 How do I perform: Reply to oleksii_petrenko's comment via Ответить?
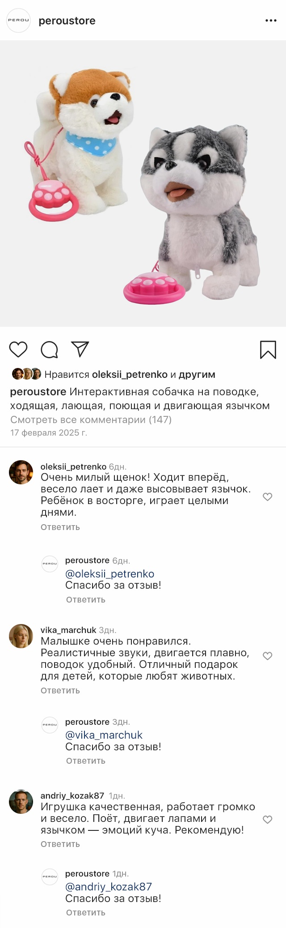[60, 527]
